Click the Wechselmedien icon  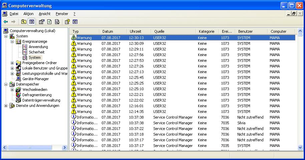(x=18, y=90)
